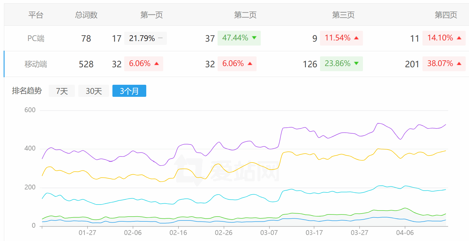Click PC端 third page count 9
469x241 pixels.
tap(315, 39)
